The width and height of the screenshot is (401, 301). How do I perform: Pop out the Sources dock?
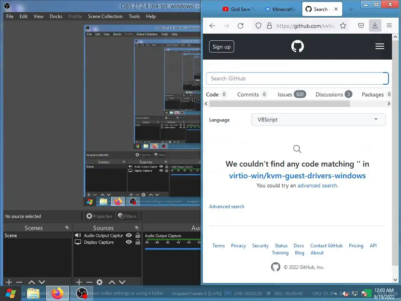pos(137,228)
